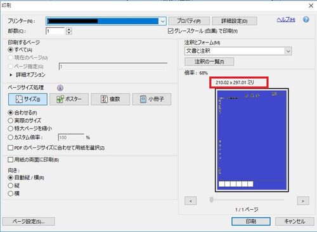This screenshot has height=232, width=317.
Task: Select the 複数 pages per sheet button
Action: (x=110, y=99)
